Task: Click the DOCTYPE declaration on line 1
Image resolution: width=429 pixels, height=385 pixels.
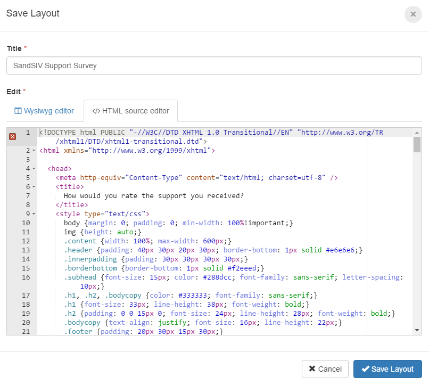Action: 211,137
